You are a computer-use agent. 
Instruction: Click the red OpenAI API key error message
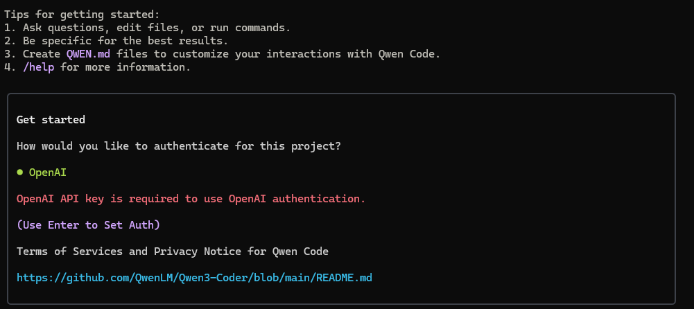(x=191, y=199)
